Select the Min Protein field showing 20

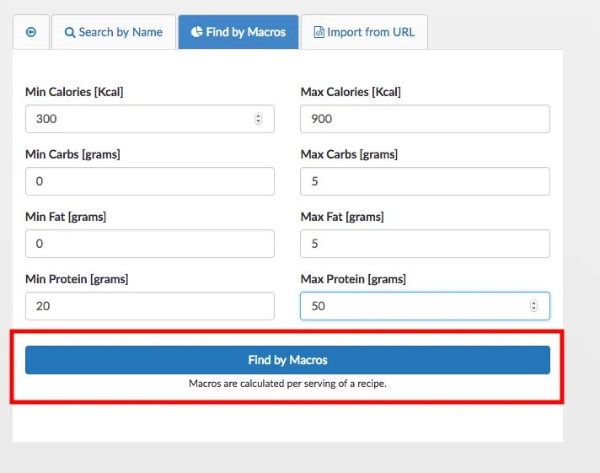coord(149,306)
